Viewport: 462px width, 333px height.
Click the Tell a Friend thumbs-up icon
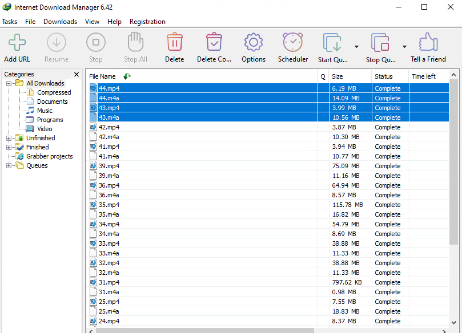pyautogui.click(x=428, y=42)
